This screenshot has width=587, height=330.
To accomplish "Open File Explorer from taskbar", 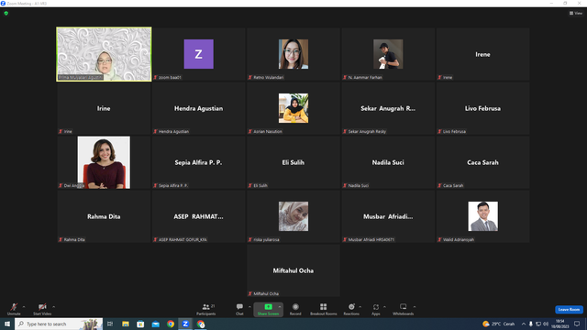I will click(x=126, y=324).
